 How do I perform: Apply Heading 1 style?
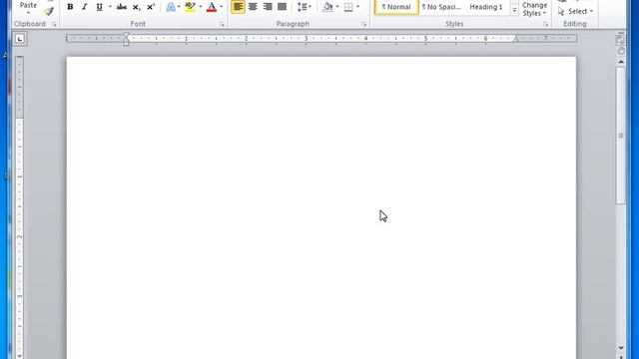click(486, 7)
